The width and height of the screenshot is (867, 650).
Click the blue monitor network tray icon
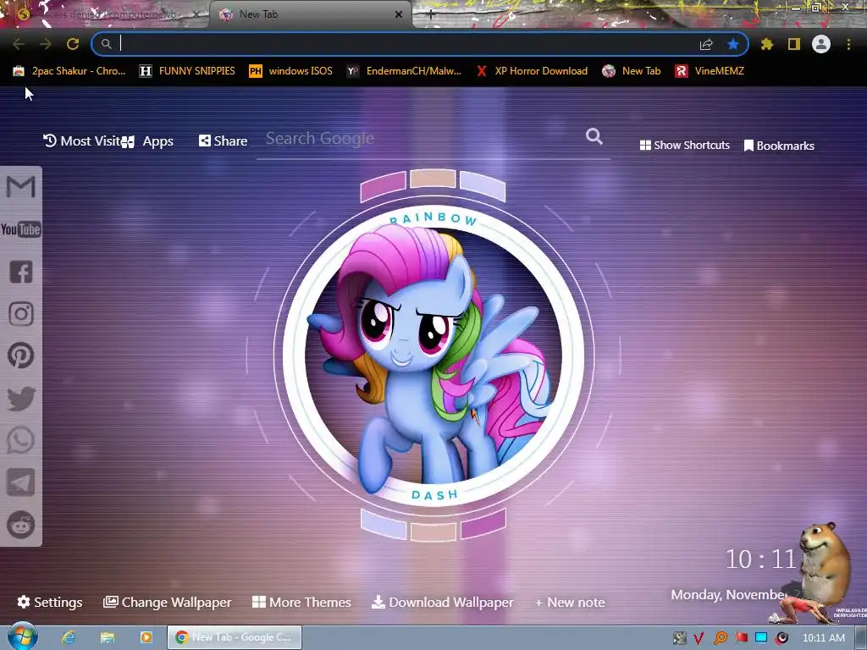point(761,638)
